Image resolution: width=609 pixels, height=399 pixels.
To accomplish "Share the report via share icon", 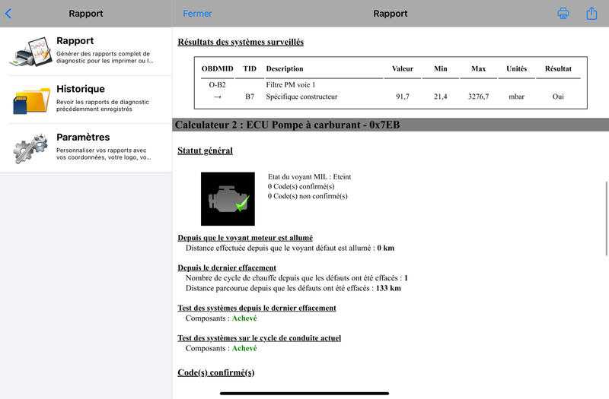I will click(591, 13).
